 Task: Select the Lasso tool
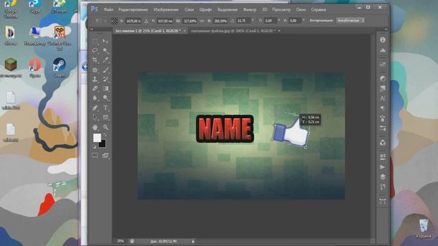coord(95,51)
